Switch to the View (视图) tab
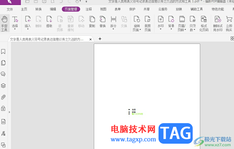234x149 pixels. (x=103, y=9)
